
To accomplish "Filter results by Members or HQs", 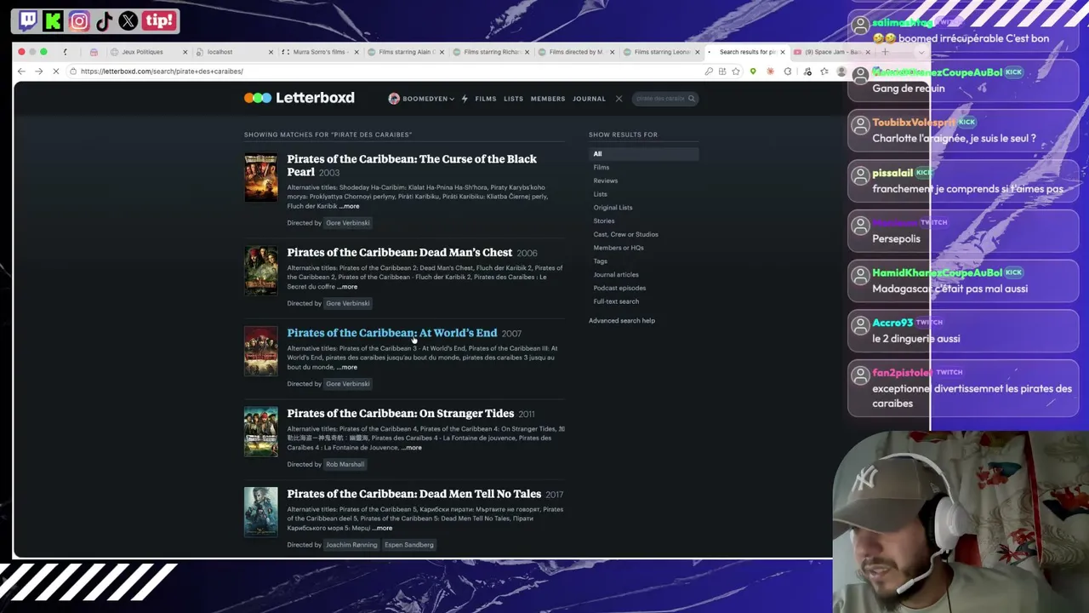I will [619, 248].
